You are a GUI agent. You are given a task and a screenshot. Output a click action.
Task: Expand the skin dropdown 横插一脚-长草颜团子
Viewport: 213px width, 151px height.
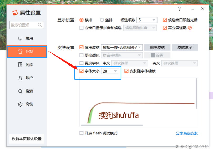122,47
